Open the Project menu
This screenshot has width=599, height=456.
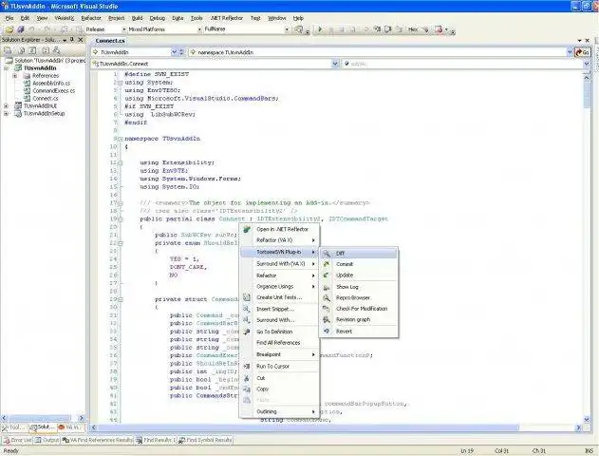(117, 18)
